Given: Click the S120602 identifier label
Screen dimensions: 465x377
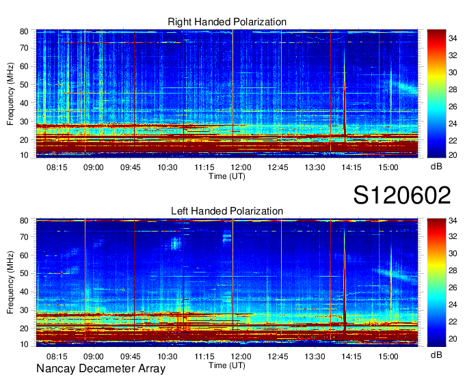Looking at the screenshot, I should coord(402,195).
